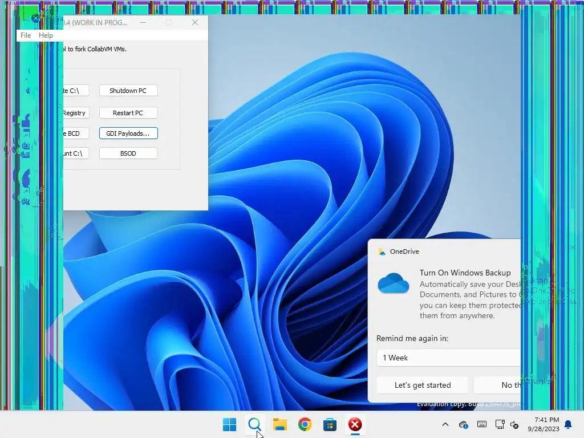Click Turn On Windows Backup heading
Image resolution: width=584 pixels, height=438 pixels.
(465, 273)
